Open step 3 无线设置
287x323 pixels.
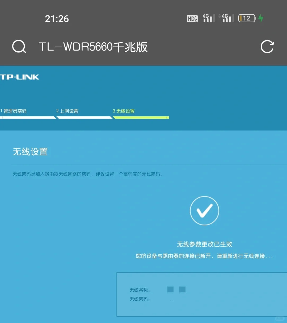(124, 111)
